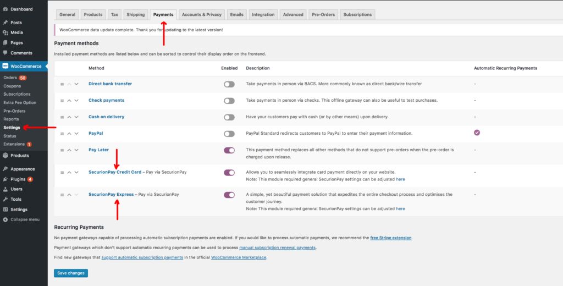Open Reports in WooCommerce submenu
Screen dimensions: 563x286
(11, 119)
